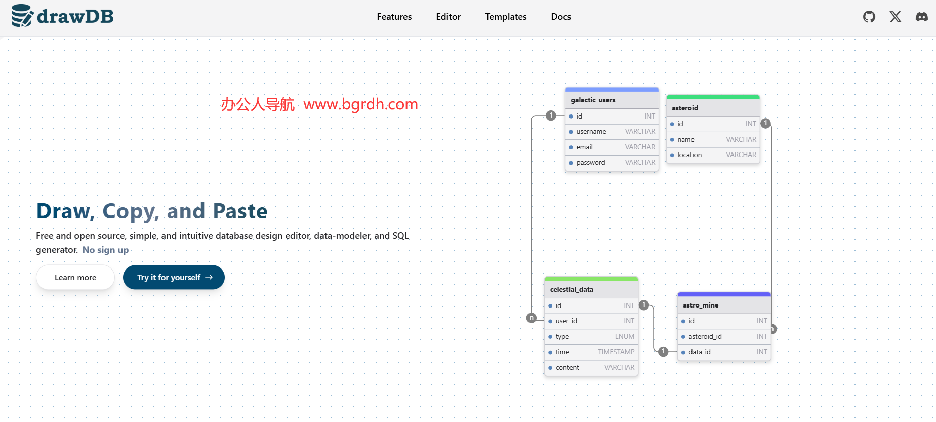Open the GitHub icon link

pos(869,17)
